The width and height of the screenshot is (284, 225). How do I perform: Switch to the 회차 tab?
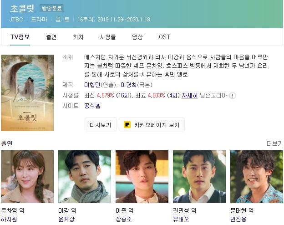[x=78, y=37]
